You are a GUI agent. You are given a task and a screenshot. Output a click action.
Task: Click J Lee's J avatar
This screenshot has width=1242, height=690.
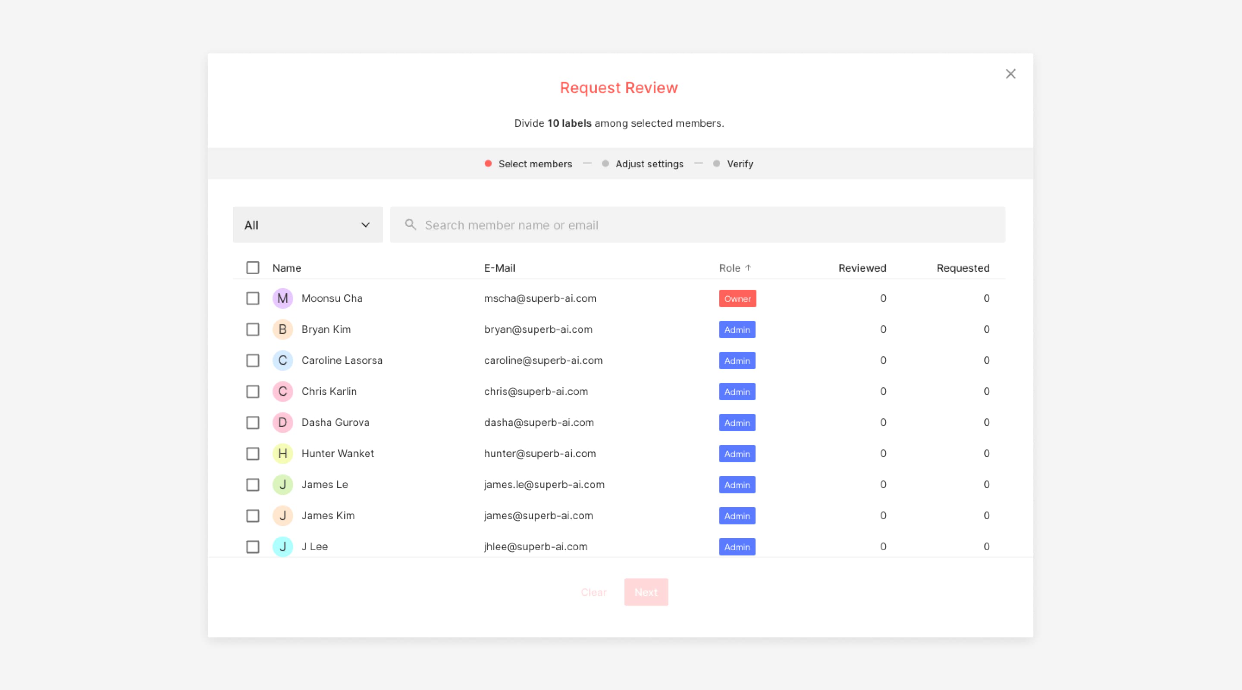point(282,547)
